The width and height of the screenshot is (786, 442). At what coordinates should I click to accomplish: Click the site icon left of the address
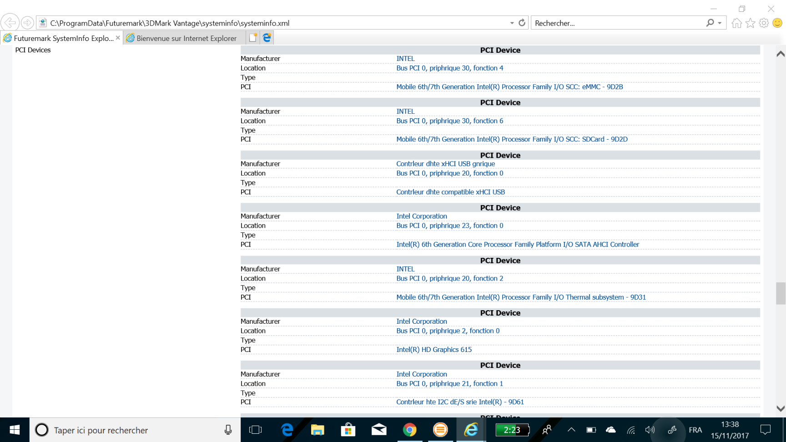coord(43,23)
